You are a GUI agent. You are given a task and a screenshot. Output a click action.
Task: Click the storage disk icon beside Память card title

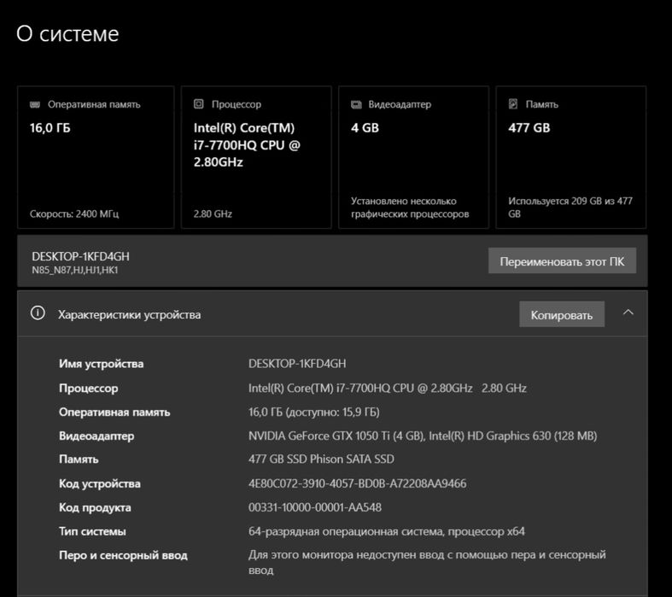coord(513,104)
